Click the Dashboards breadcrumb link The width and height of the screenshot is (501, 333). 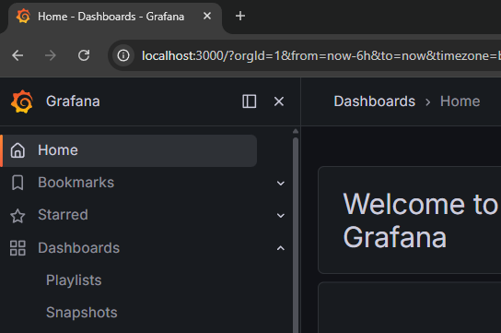(375, 101)
